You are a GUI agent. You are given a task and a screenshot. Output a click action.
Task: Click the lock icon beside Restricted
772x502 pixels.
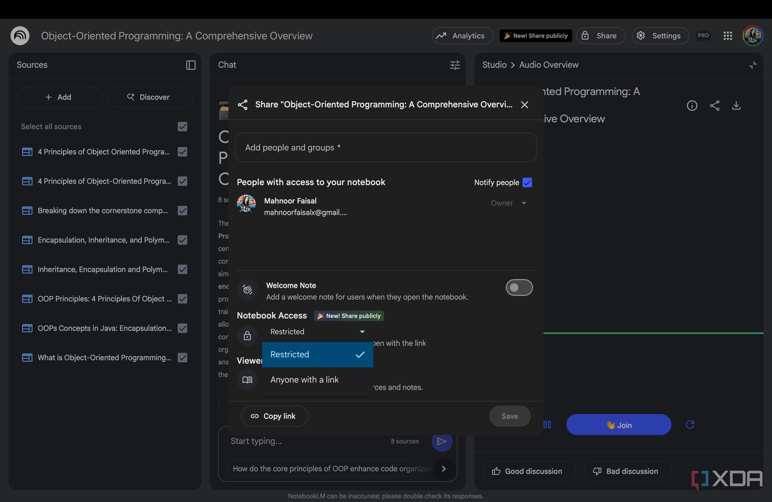pos(247,336)
